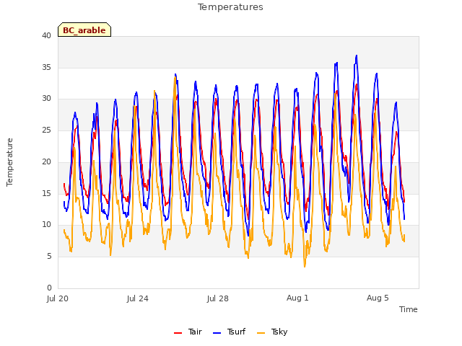This screenshot has width=462, height=346.
Task: Click the Aug 5 axis label
Action: click(x=378, y=298)
